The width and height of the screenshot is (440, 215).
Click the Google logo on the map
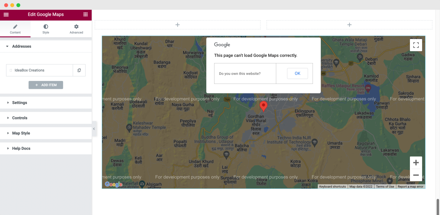[113, 184]
